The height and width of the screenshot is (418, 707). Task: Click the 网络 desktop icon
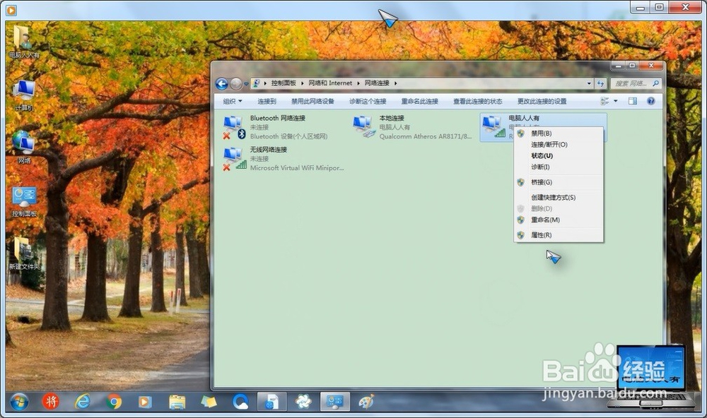point(23,147)
